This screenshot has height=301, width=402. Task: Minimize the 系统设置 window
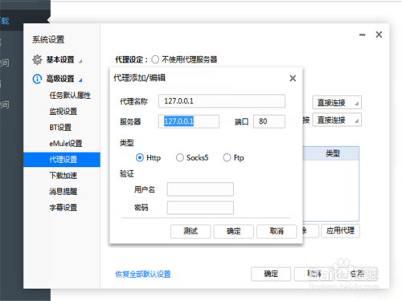(x=363, y=35)
